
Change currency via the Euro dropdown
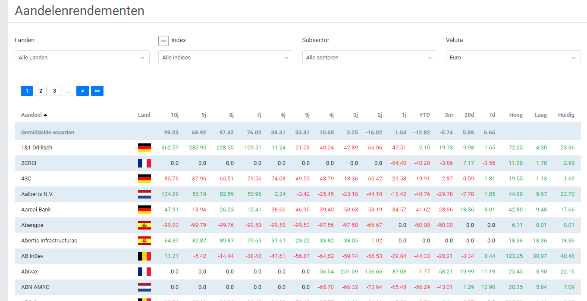click(513, 57)
